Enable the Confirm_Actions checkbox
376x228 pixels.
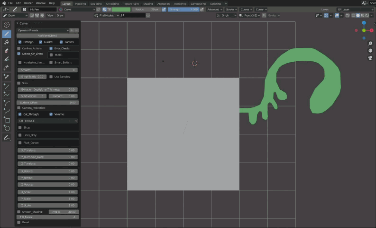19,48
